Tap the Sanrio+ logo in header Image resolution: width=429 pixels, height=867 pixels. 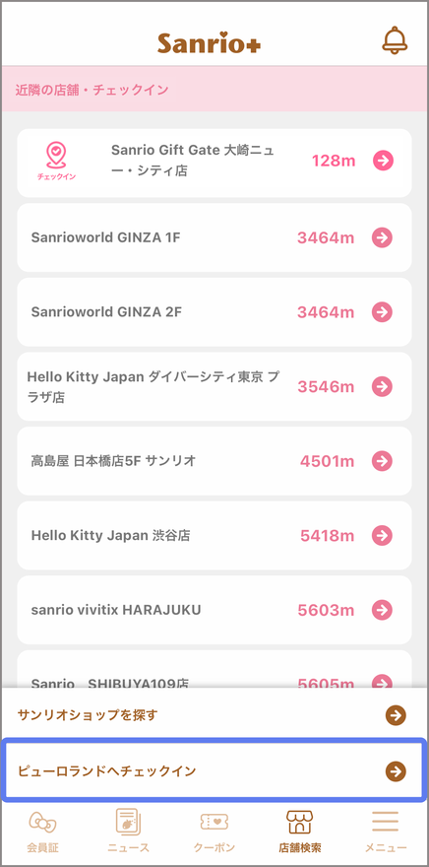209,42
